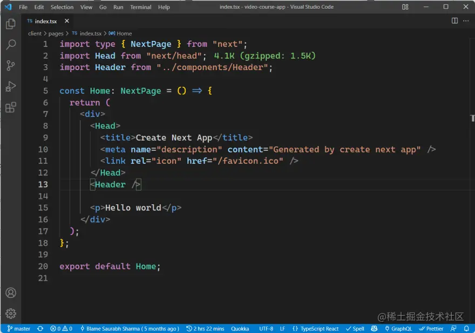Change the UTF-8 file encoding
The image size is (475, 333).
(x=266, y=329)
